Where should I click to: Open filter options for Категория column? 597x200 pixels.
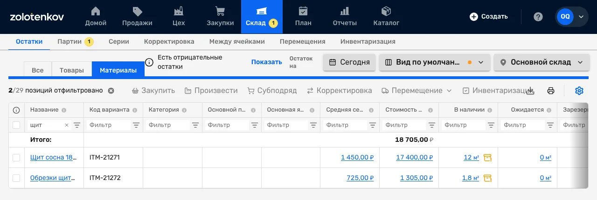195,125
